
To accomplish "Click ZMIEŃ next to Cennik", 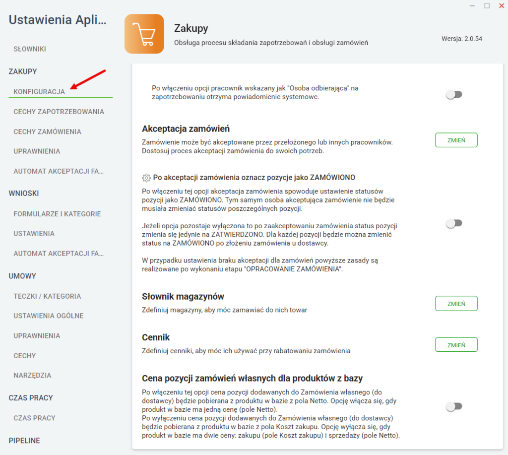I will point(456,345).
